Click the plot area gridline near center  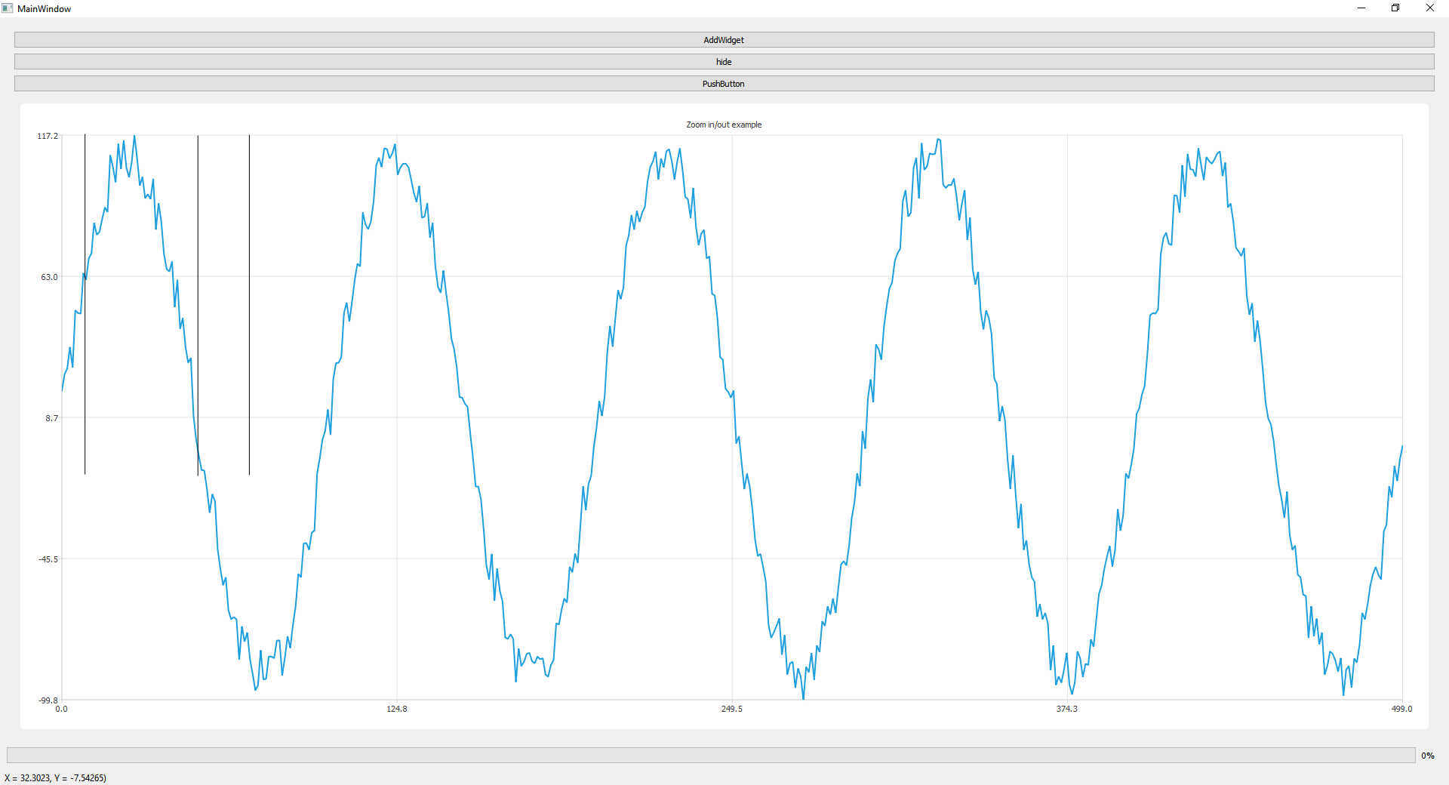click(x=731, y=417)
